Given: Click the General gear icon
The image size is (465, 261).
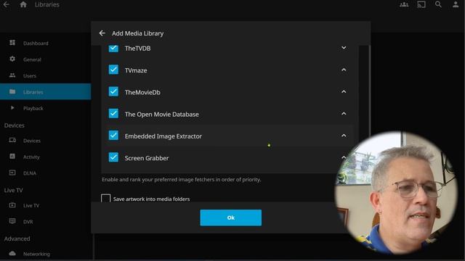Looking at the screenshot, I should pos(12,59).
